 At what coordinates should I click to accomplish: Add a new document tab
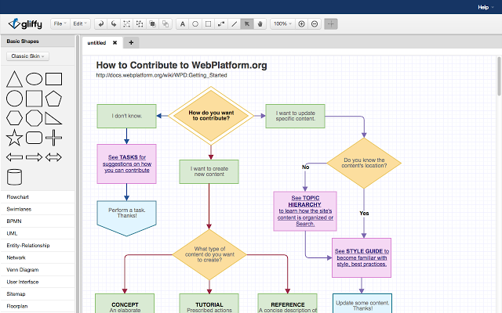click(x=131, y=42)
